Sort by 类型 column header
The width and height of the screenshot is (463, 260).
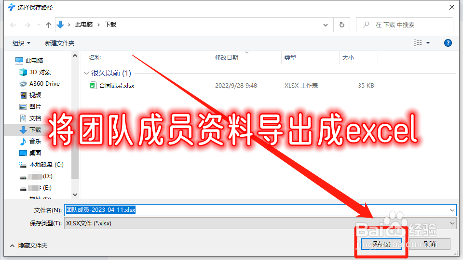click(x=290, y=57)
